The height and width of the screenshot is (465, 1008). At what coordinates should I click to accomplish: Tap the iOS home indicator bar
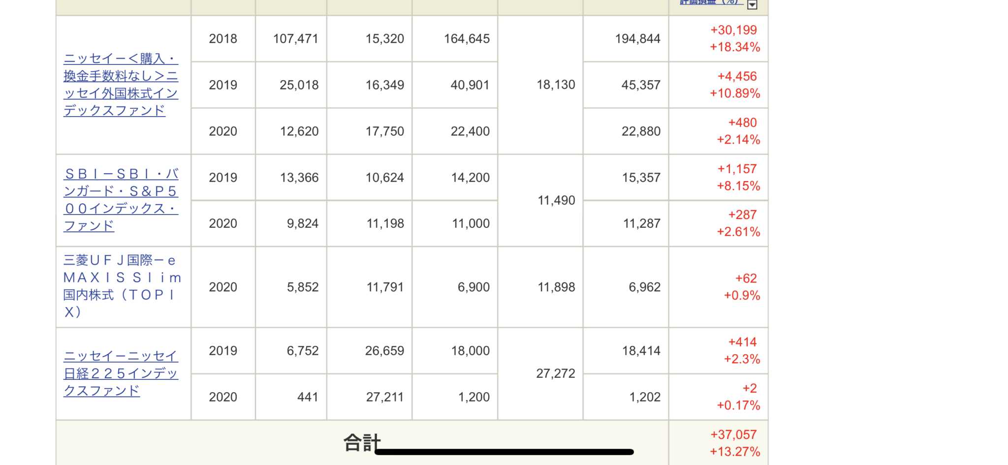[504, 452]
